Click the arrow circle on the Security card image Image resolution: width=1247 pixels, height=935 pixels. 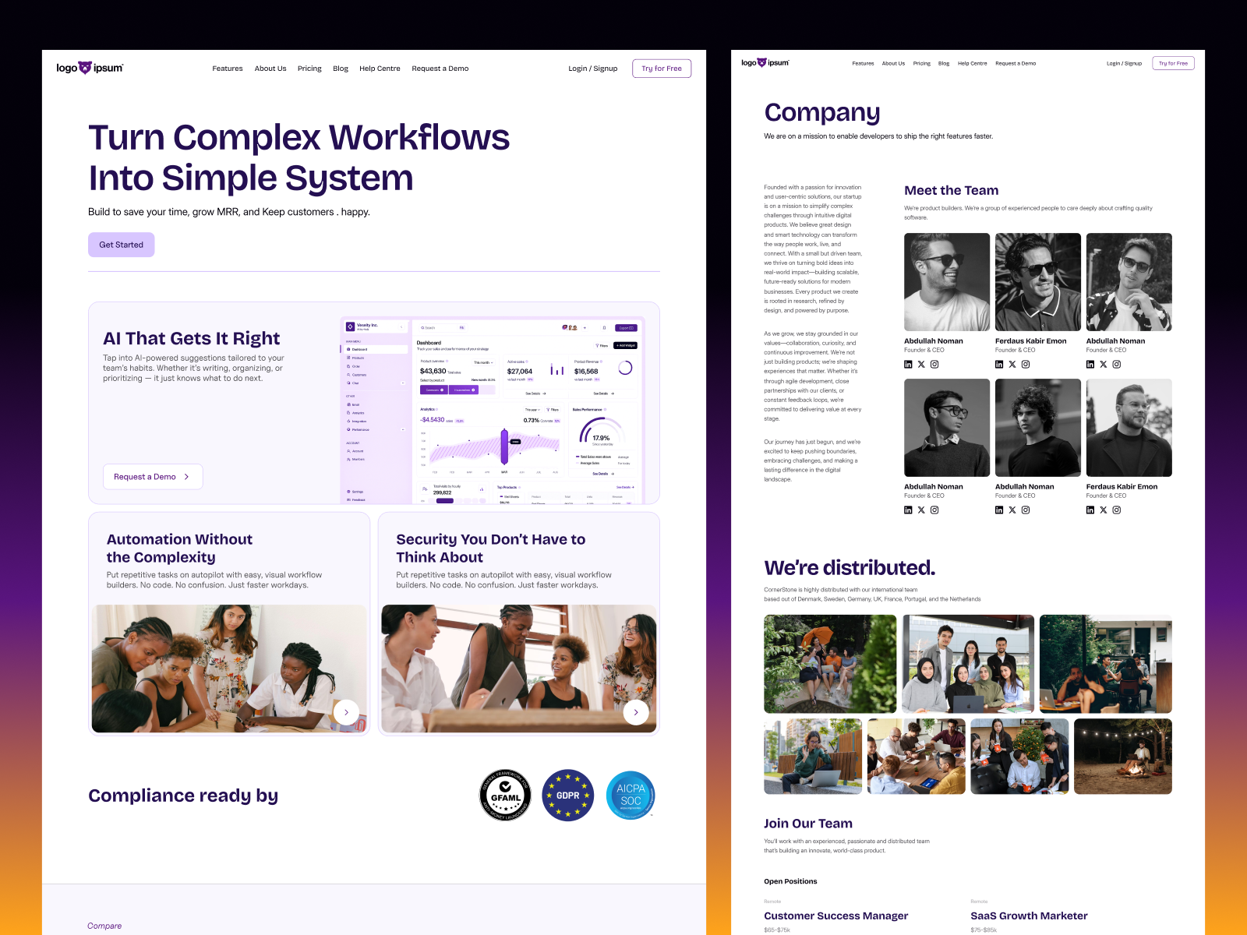tap(636, 712)
